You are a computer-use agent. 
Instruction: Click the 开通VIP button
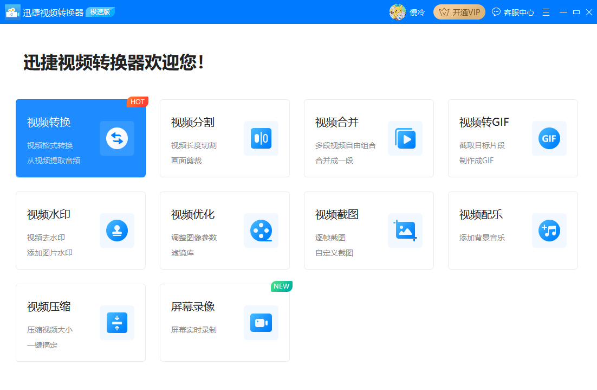tap(459, 11)
